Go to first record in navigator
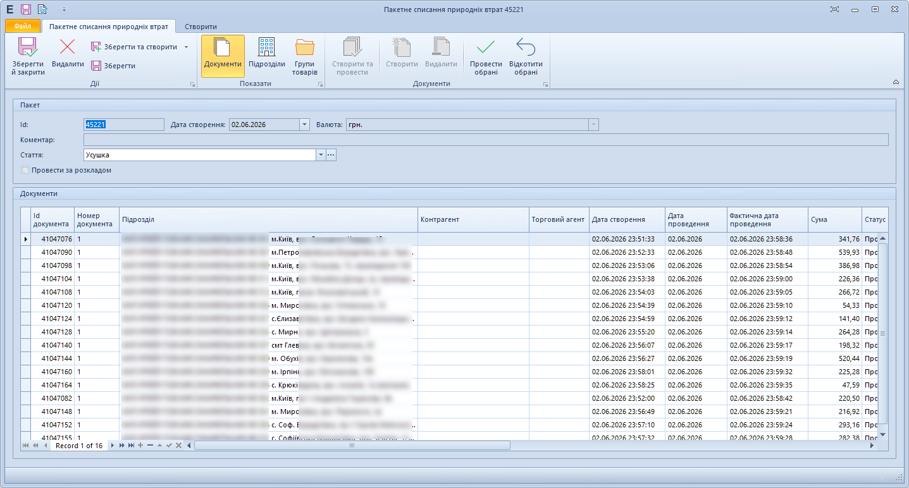This screenshot has width=909, height=488. 26,446
